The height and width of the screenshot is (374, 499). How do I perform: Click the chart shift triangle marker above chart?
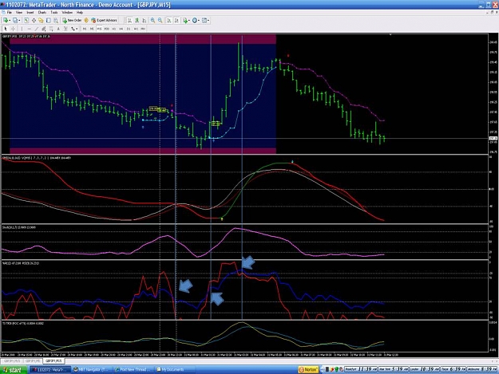[390, 34]
